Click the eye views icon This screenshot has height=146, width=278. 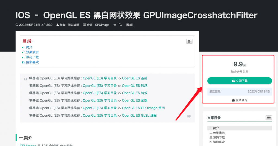point(115,25)
